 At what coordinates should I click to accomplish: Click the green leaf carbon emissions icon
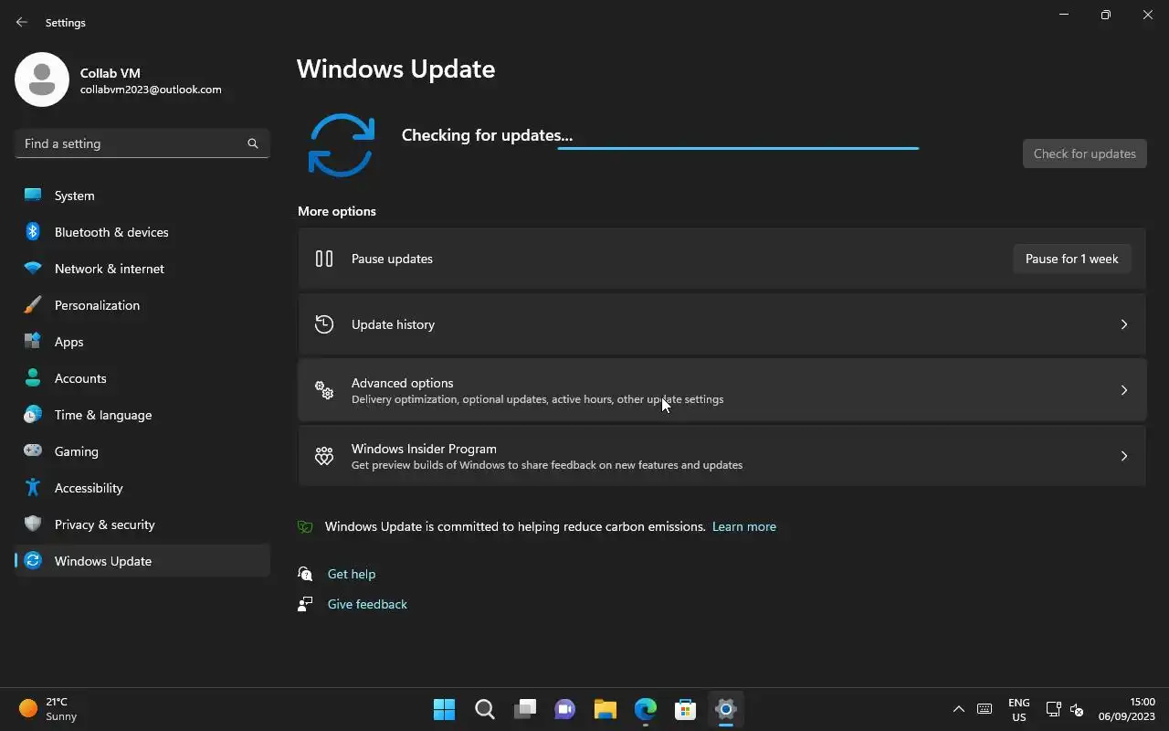(306, 526)
